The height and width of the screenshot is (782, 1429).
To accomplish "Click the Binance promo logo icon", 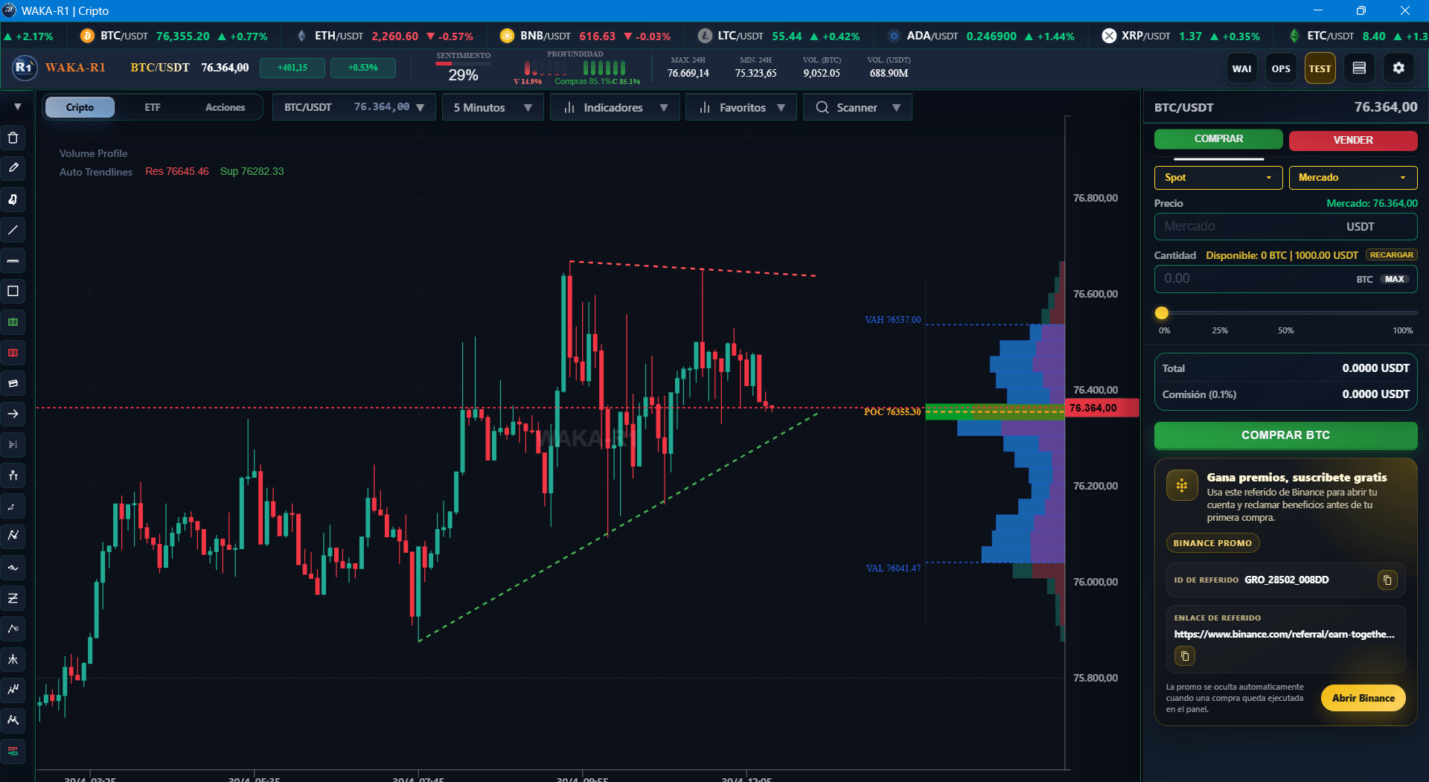I will [x=1181, y=485].
